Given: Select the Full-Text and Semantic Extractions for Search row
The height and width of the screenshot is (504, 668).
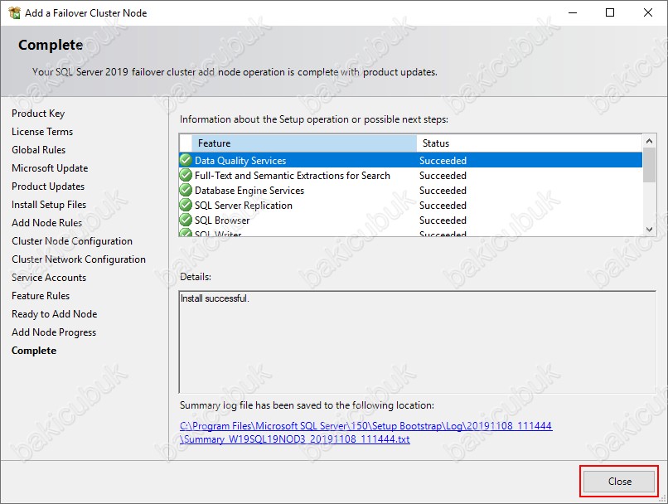Looking at the screenshot, I should 411,175.
